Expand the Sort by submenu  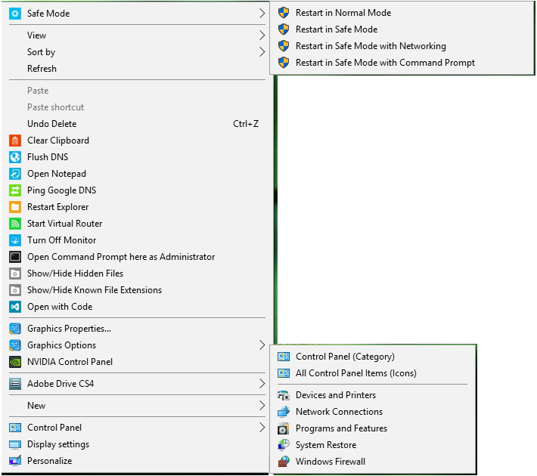pyautogui.click(x=41, y=52)
